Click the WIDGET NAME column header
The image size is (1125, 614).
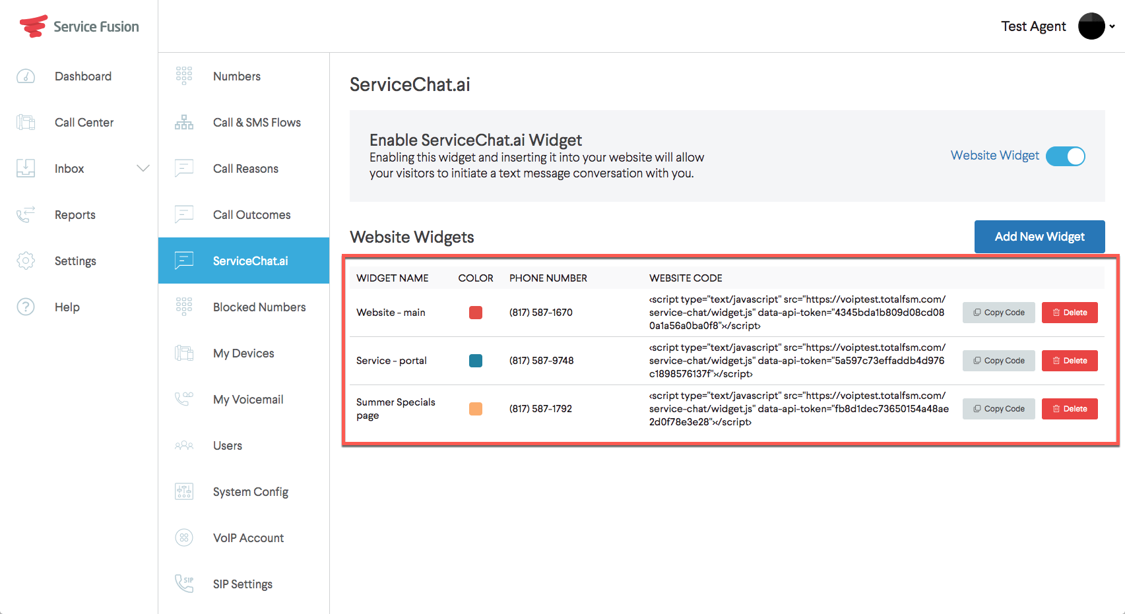click(x=393, y=278)
